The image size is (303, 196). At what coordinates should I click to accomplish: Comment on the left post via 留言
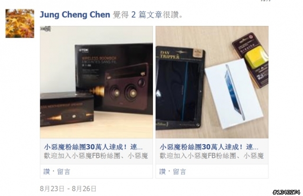point(63,171)
